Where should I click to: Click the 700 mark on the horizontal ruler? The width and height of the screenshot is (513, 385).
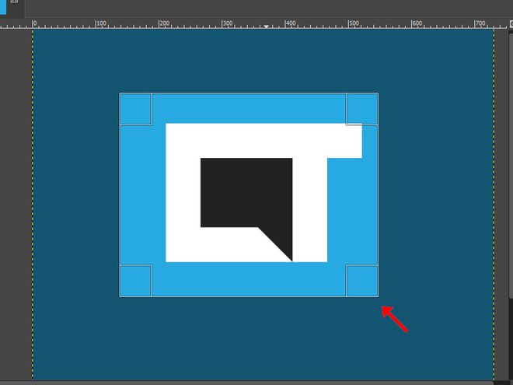pos(480,23)
